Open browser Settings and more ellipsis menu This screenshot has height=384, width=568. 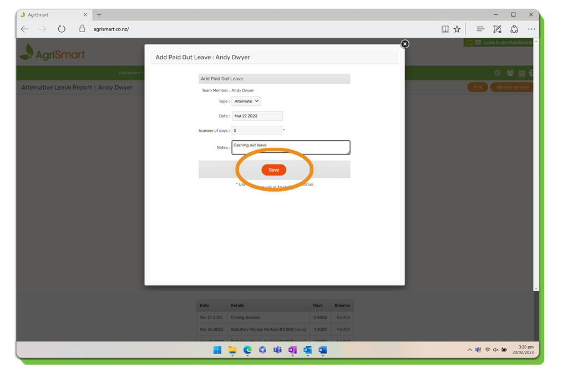click(x=531, y=29)
